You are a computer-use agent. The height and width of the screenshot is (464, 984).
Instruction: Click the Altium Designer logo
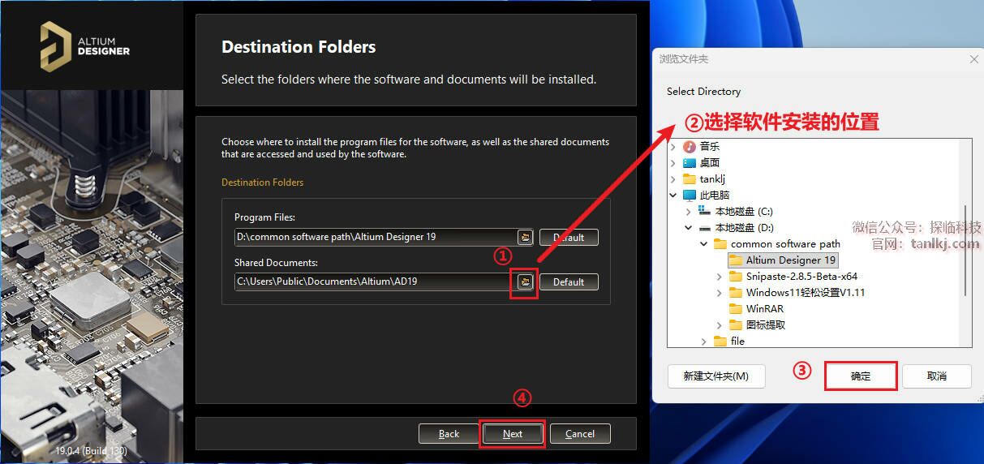tap(85, 46)
